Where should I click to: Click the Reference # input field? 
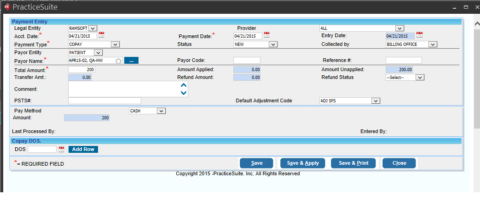coord(404,61)
